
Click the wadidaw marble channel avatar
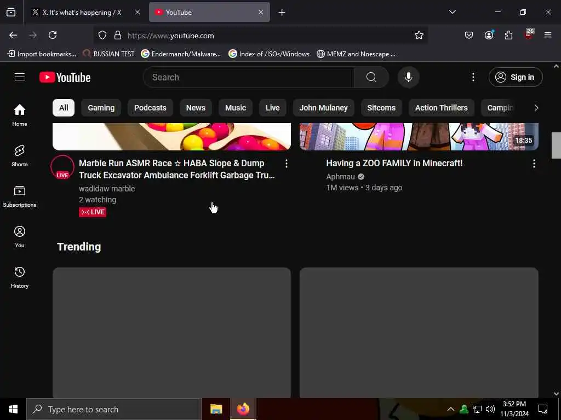coord(62,167)
